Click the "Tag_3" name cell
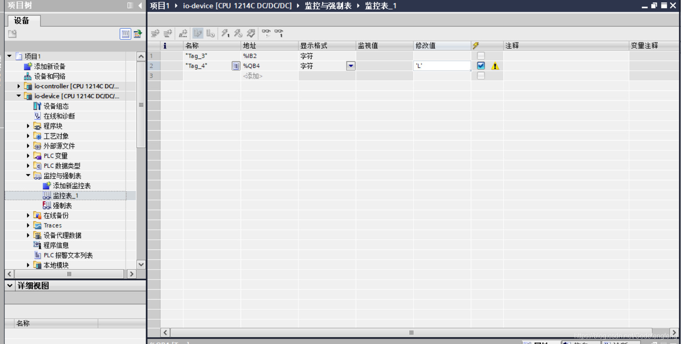Screen dimensions: 681x344 click(212, 56)
